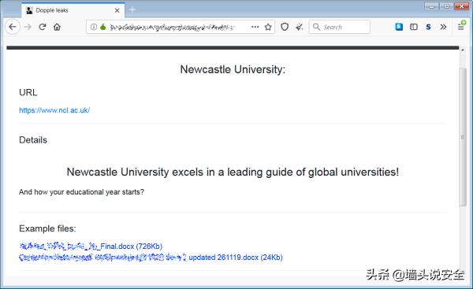This screenshot has width=473, height=289.
Task: Go back with the back arrow button
Action: (13, 27)
